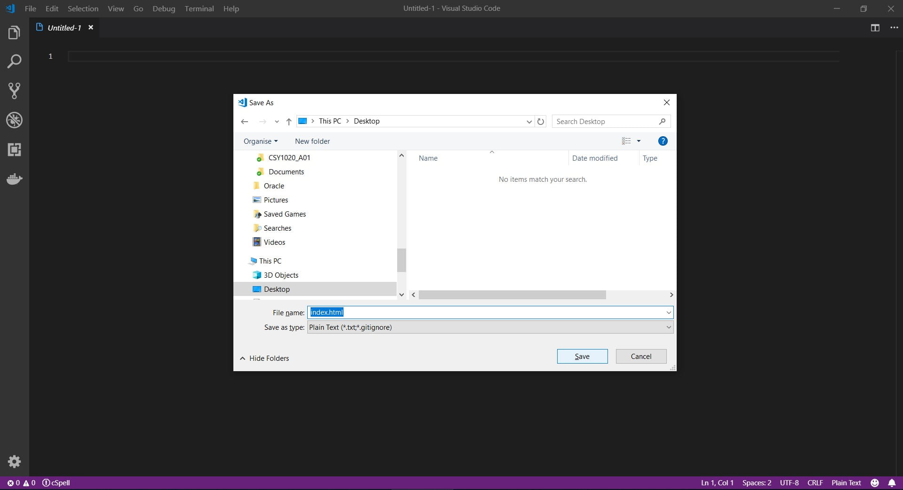
Task: Create a New folder
Action: coord(312,141)
